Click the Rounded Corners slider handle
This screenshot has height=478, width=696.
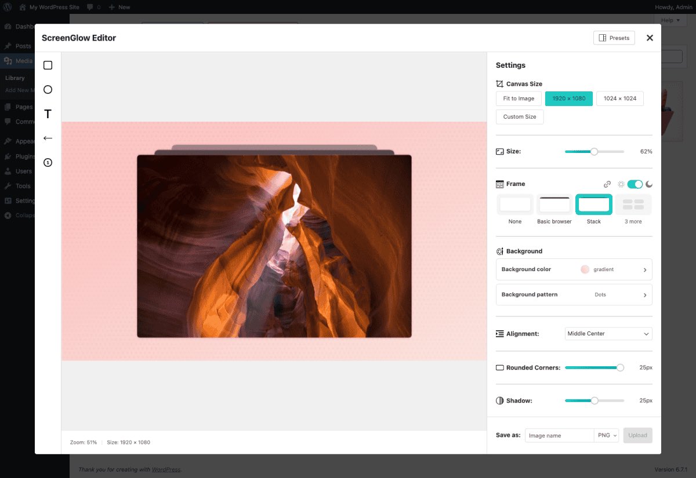click(621, 368)
